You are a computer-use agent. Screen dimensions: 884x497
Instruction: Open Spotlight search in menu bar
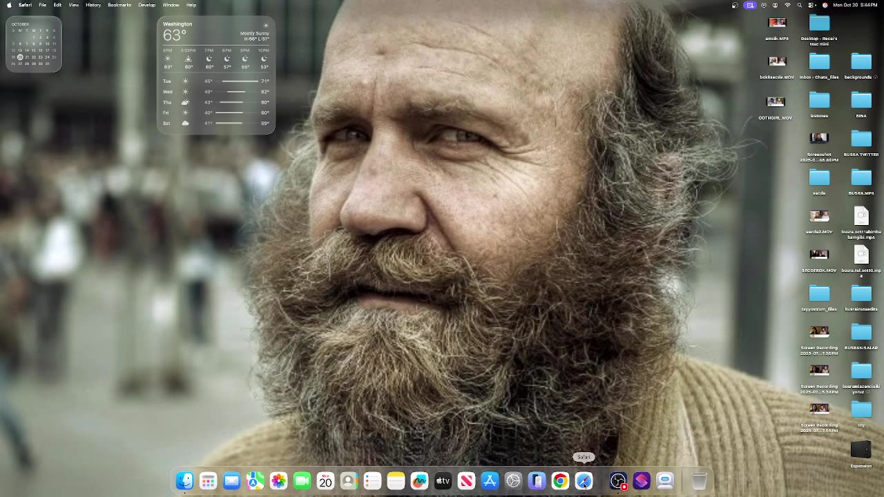pos(800,5)
